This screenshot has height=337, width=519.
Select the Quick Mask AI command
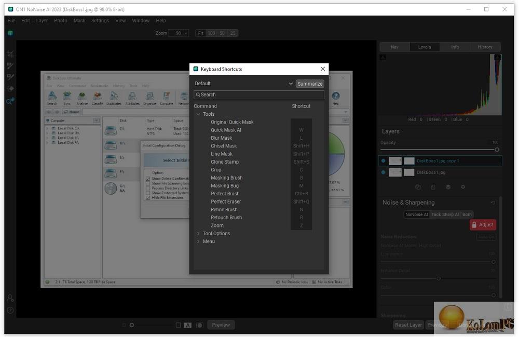pos(226,130)
